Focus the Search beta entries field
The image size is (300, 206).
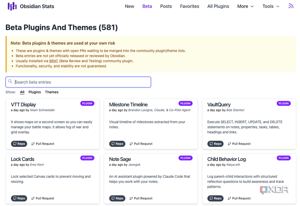[x=80, y=82]
